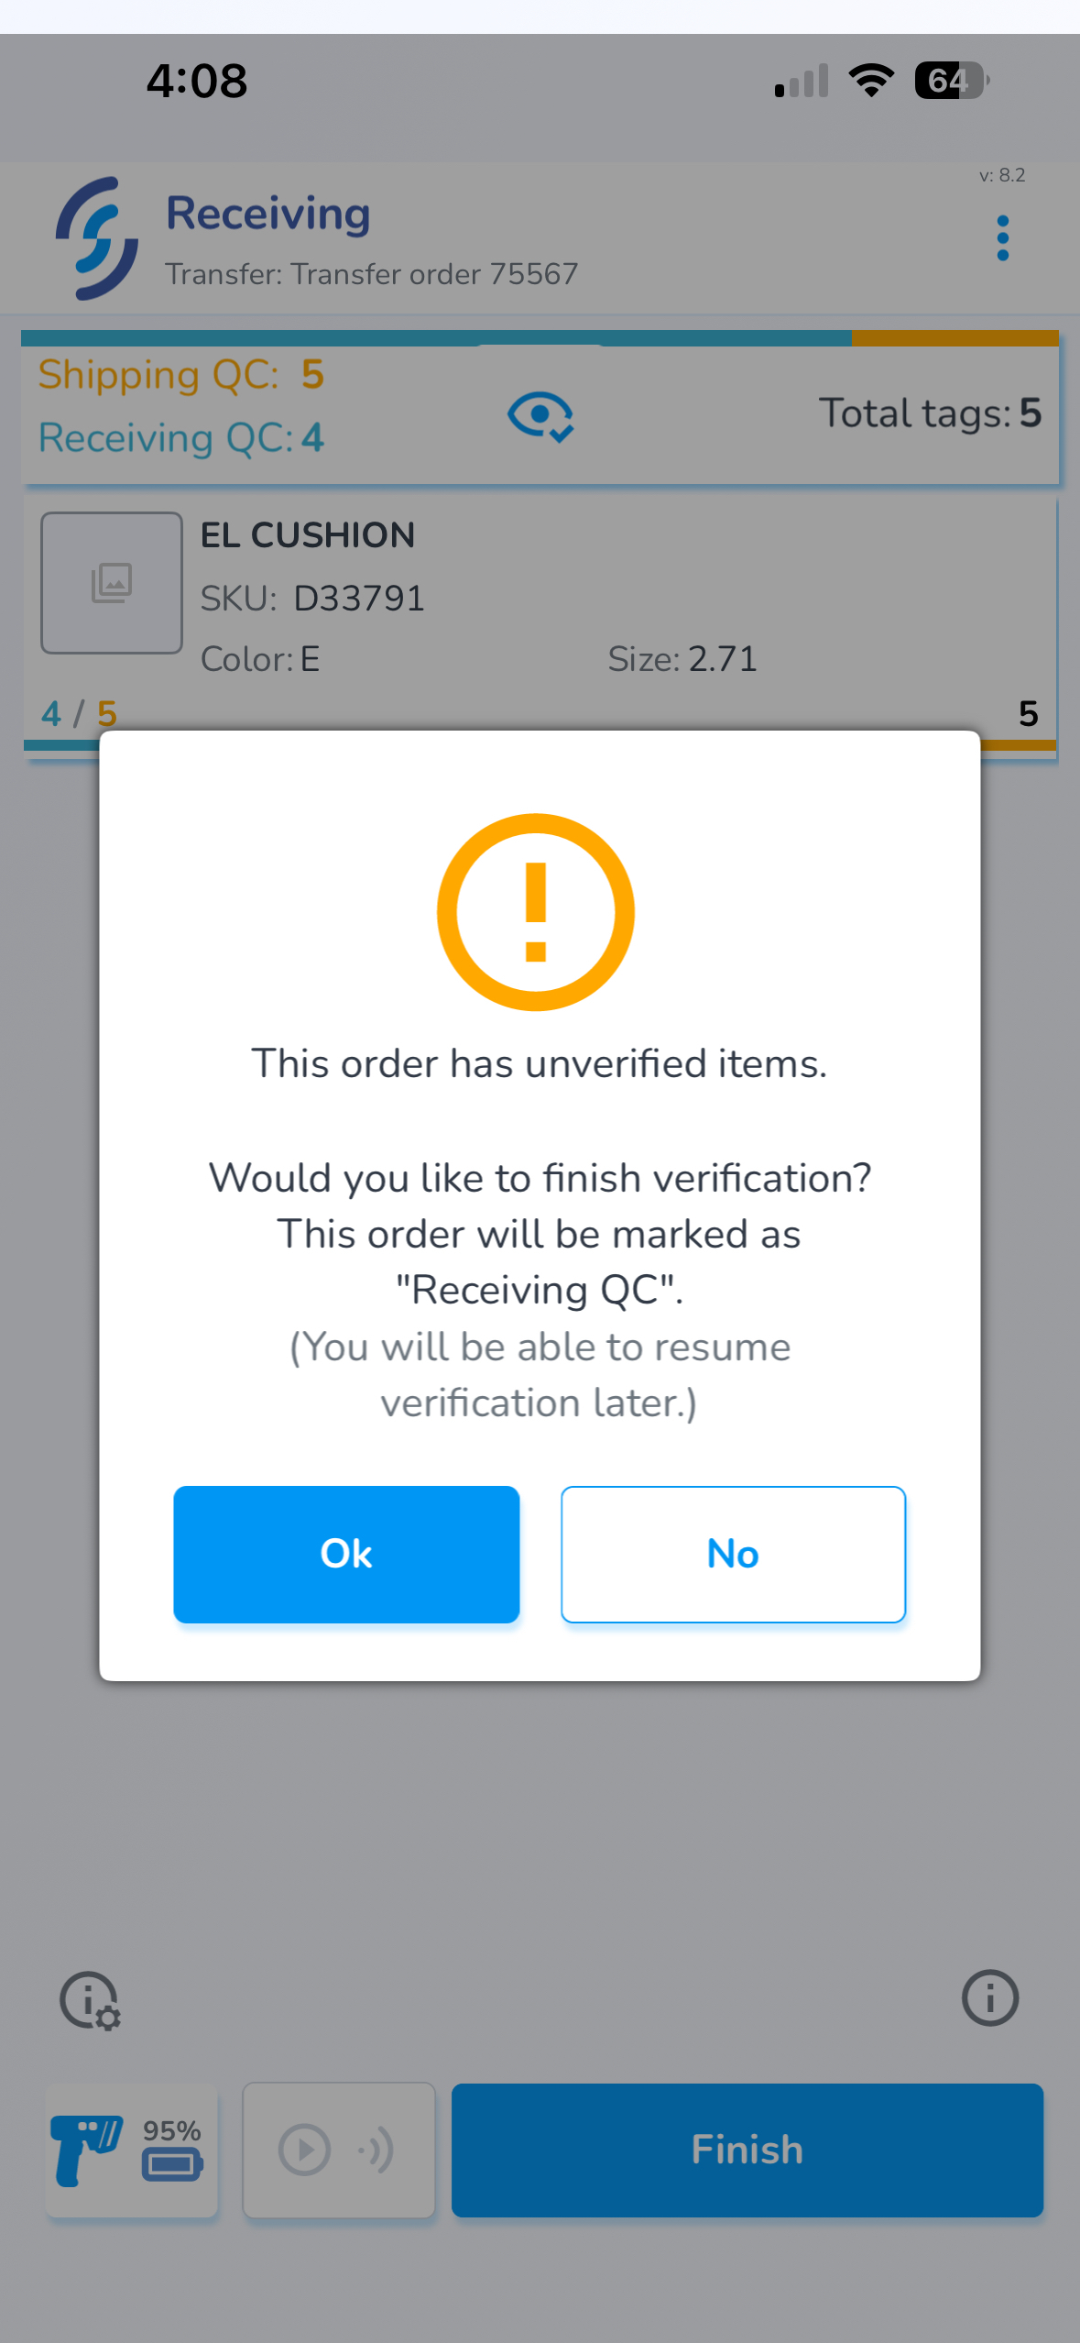Open the EL CUSHION item row
1080x2343 pixels.
pyautogui.click(x=540, y=625)
